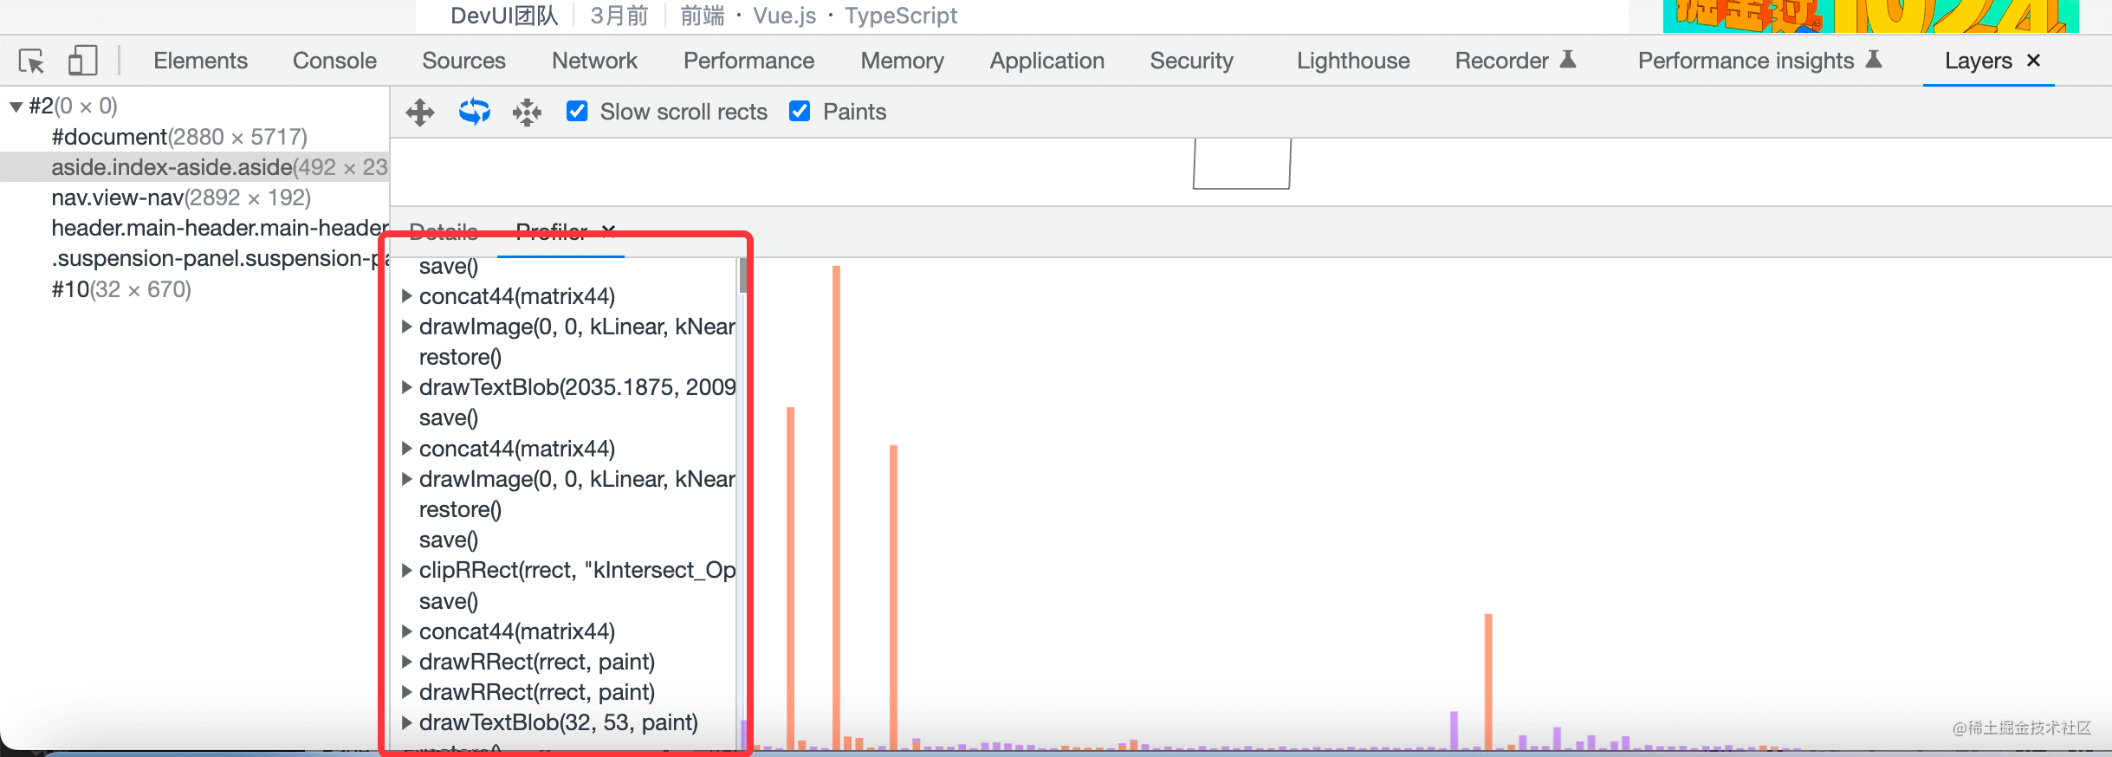Toggle the Paints checkbox
This screenshot has width=2112, height=757.
click(800, 111)
